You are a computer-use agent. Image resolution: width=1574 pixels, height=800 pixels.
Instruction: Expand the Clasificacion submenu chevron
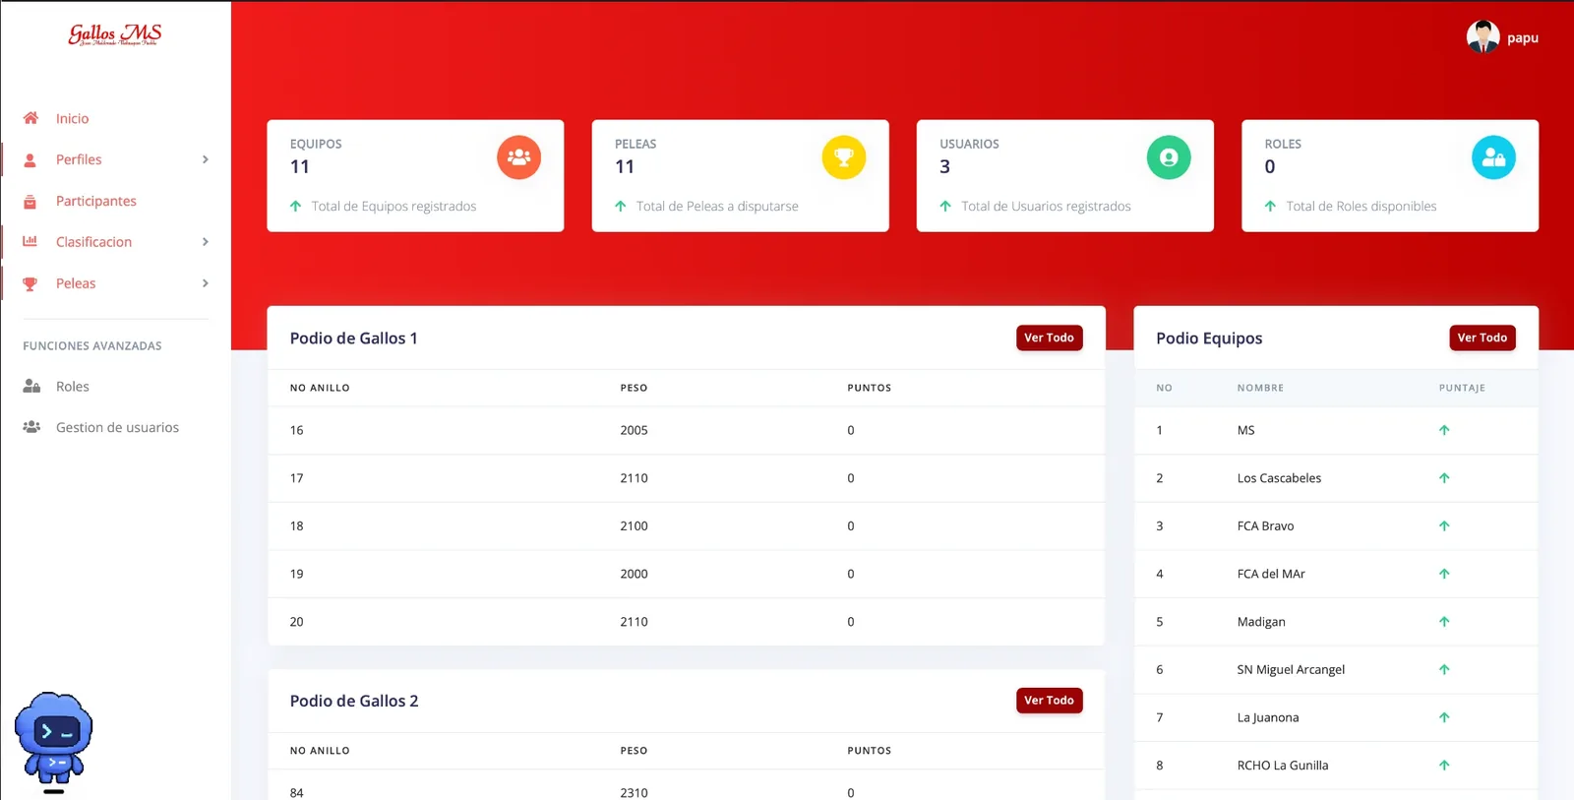click(x=205, y=242)
